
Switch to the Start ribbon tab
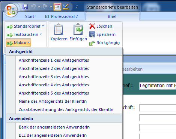pyautogui.click(x=30, y=16)
